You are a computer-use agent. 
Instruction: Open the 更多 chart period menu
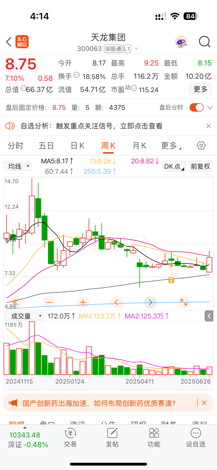[171, 146]
